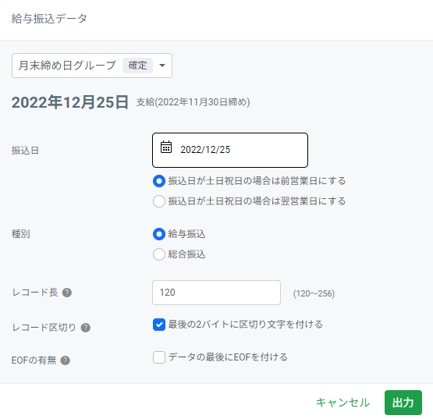Click the calendar icon in 振込日 field
This screenshot has height=419, width=433.
[166, 147]
